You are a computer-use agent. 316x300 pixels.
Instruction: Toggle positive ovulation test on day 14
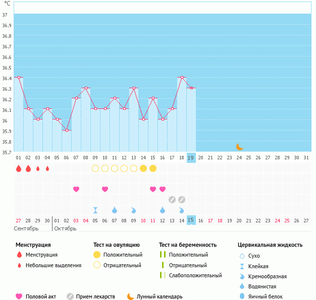(x=143, y=168)
